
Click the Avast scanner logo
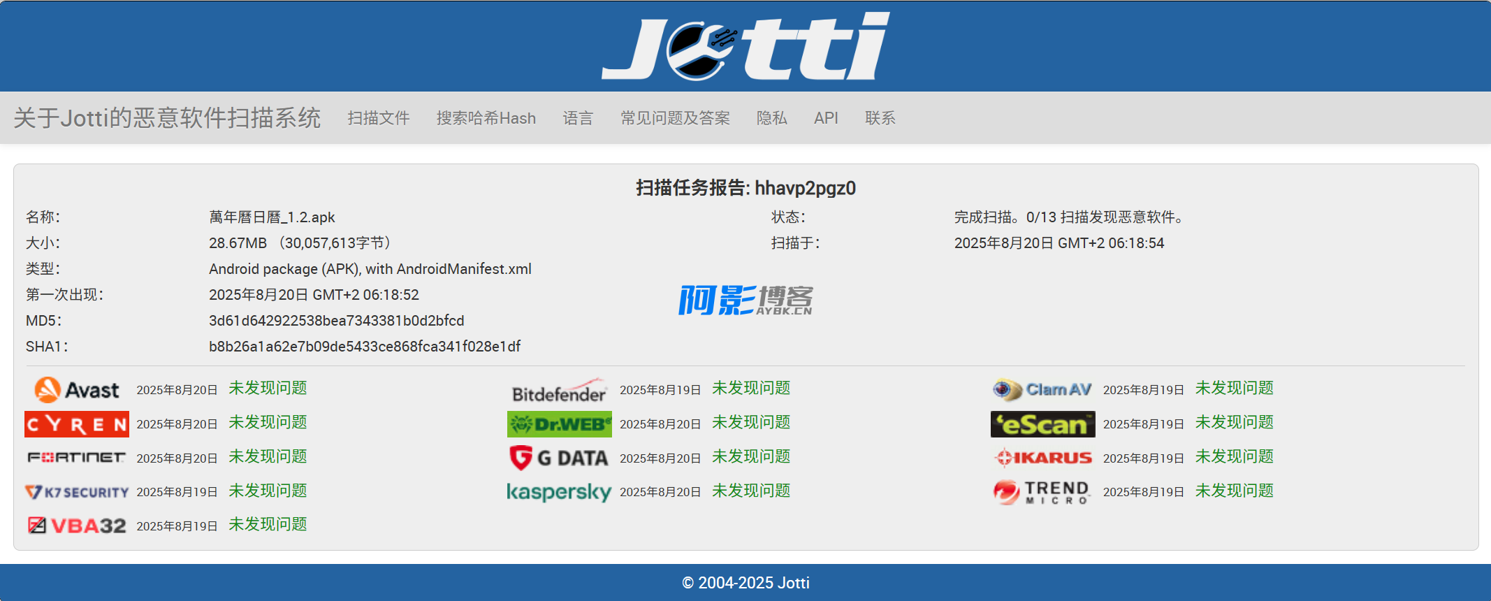(x=77, y=390)
